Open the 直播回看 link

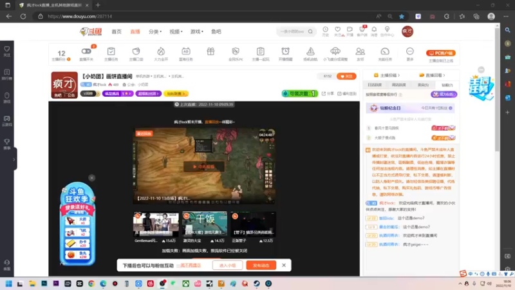click(432, 75)
